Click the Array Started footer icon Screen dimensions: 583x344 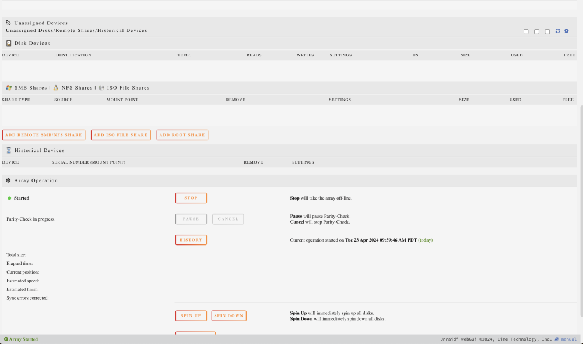coord(6,339)
